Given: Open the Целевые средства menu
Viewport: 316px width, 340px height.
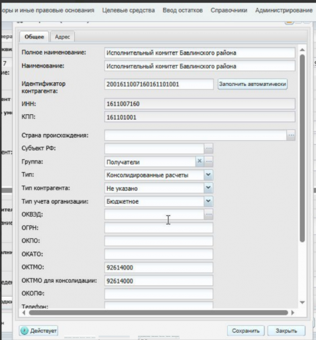Looking at the screenshot, I should pos(129,10).
